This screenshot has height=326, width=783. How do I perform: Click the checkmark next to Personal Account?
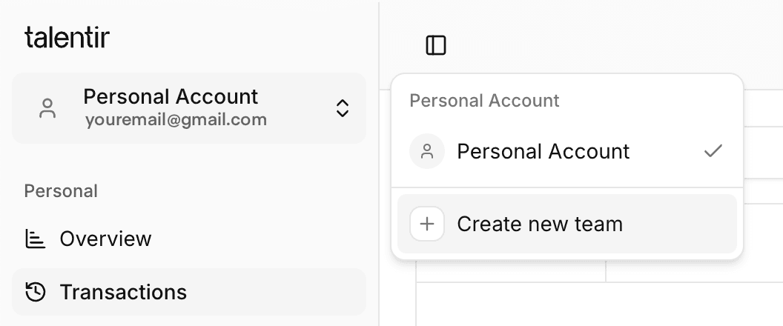(713, 152)
